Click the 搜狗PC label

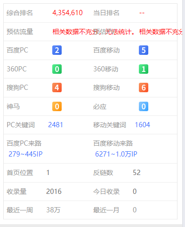[17, 87]
